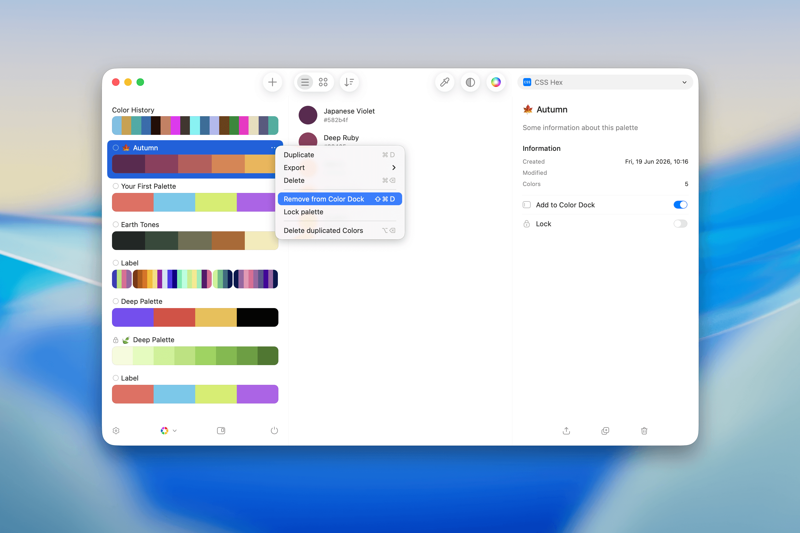Select the purple-red Deep Palette radio circle

click(x=116, y=301)
